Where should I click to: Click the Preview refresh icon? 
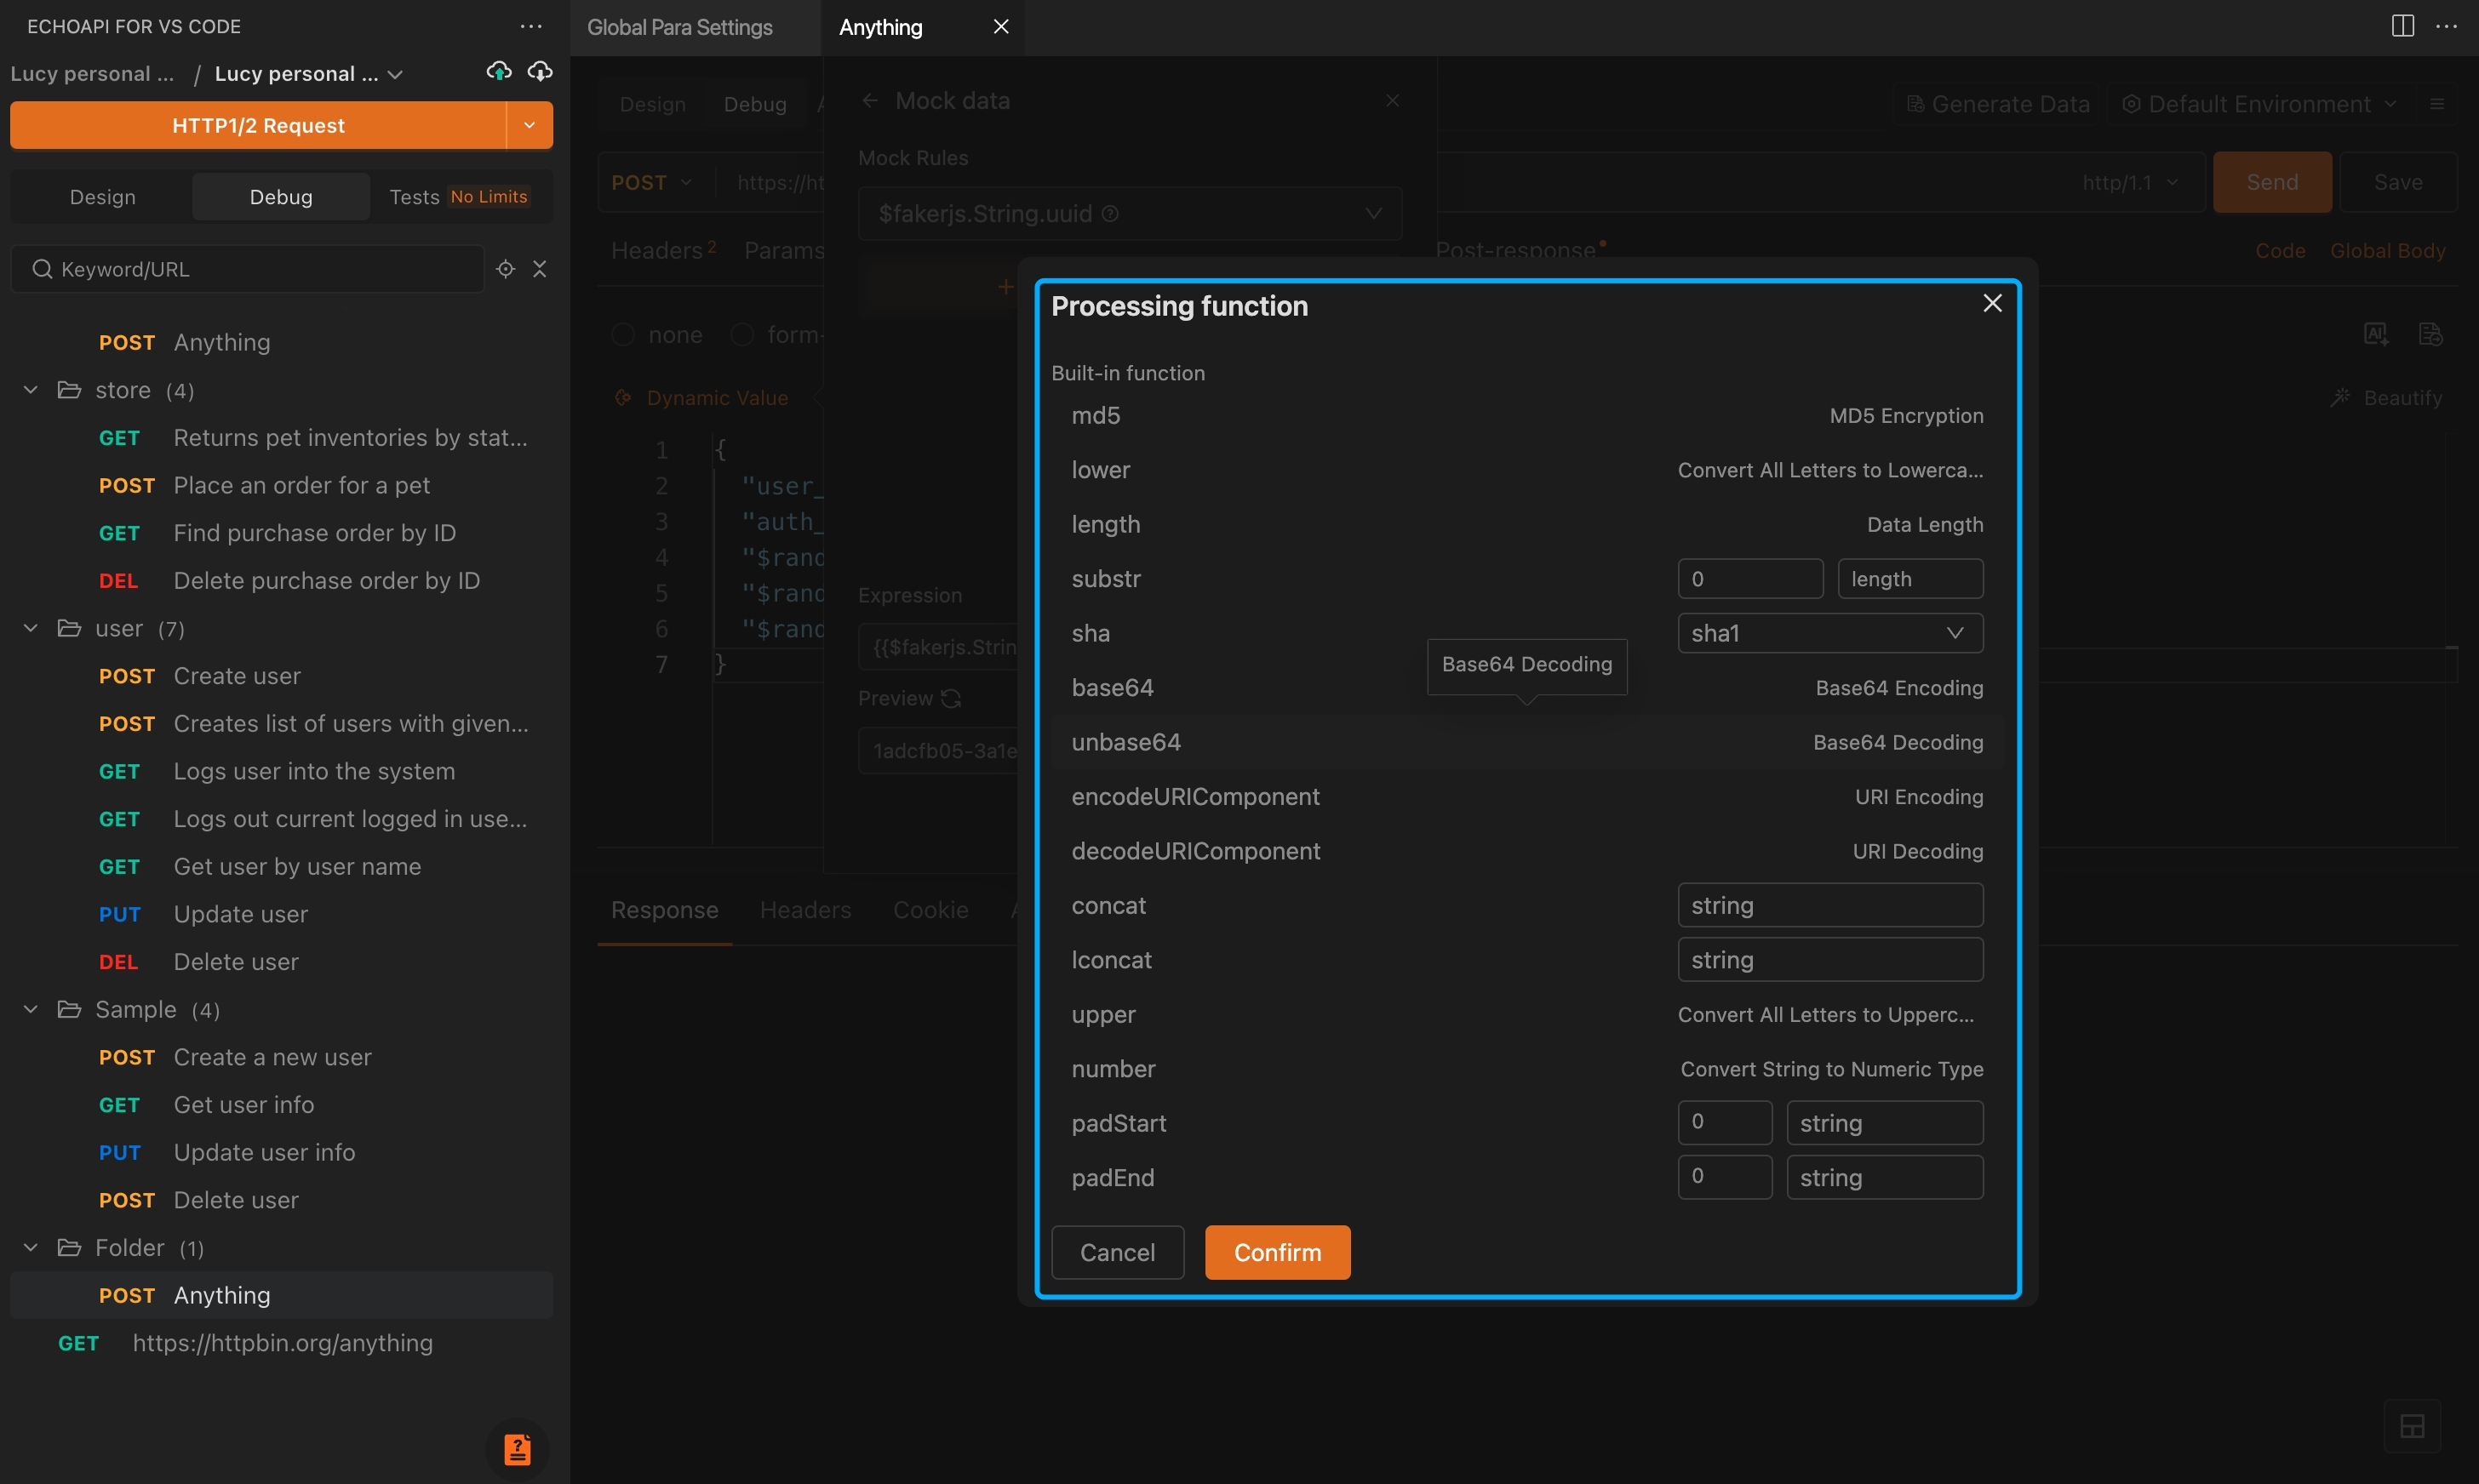952,699
